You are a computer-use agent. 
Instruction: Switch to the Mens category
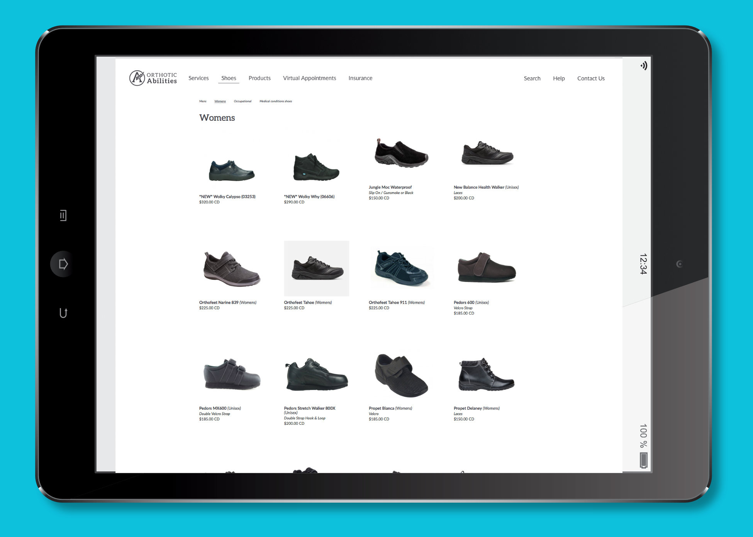203,101
